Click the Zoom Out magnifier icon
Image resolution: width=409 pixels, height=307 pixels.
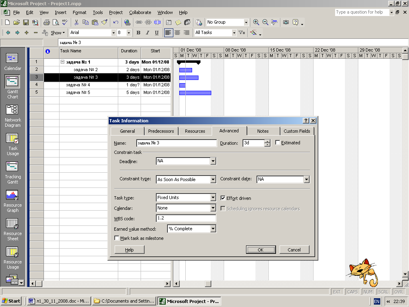(265, 22)
